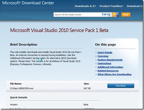
Task: Open the Product Families menu
Action: [x=111, y=6]
